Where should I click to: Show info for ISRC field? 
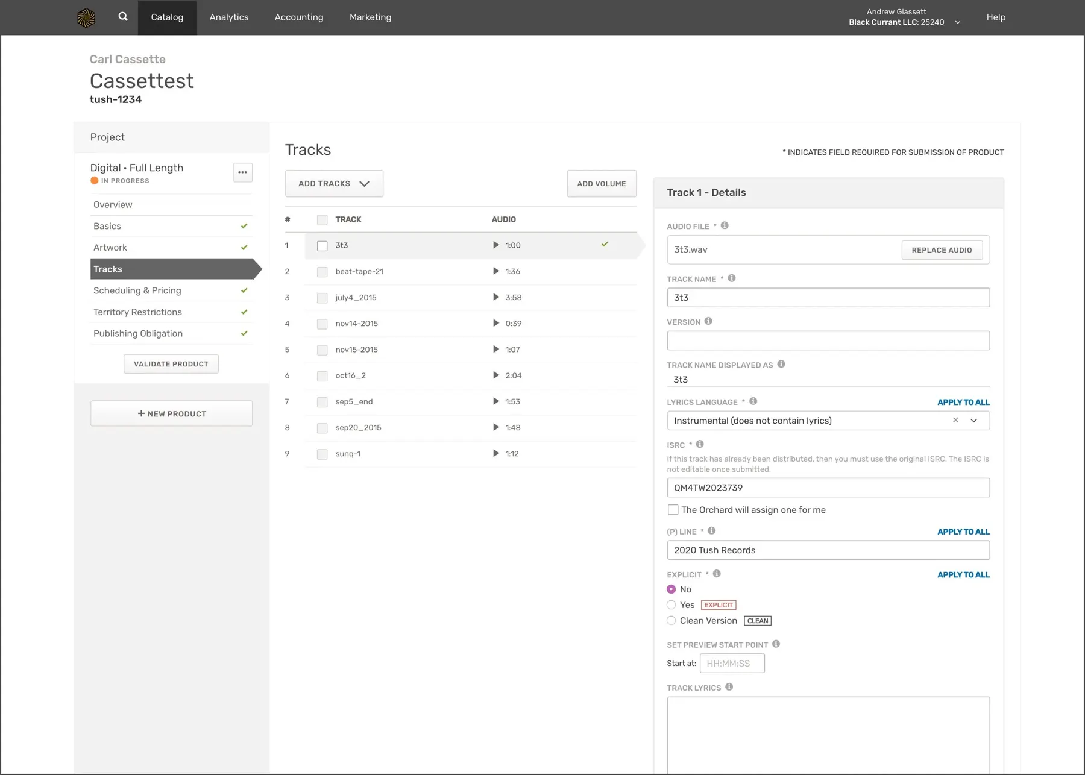[700, 444]
